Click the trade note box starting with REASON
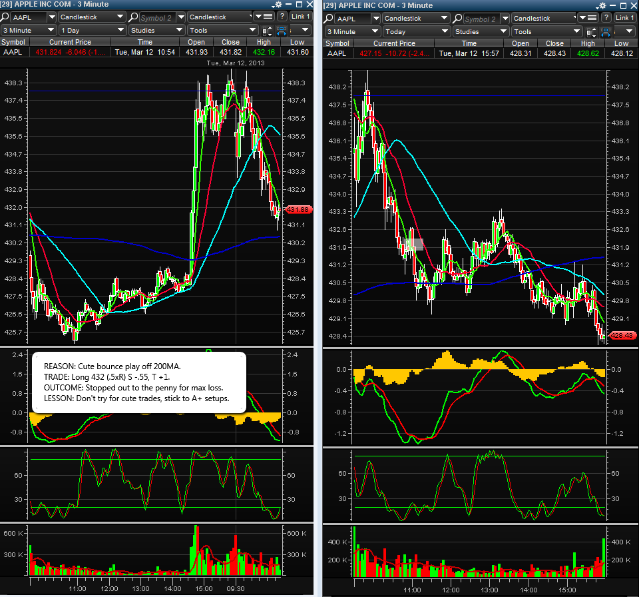This screenshot has height=597, width=639. [x=139, y=382]
